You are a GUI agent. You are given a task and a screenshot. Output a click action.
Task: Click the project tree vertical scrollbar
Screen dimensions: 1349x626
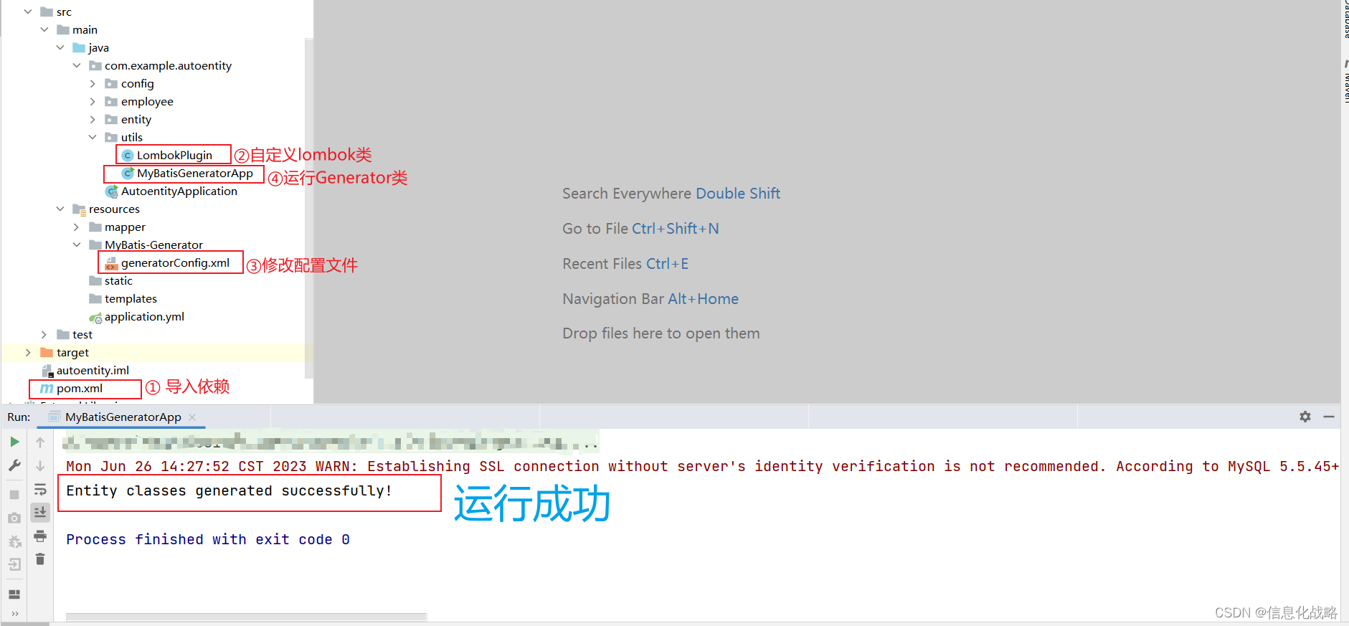coord(308,208)
